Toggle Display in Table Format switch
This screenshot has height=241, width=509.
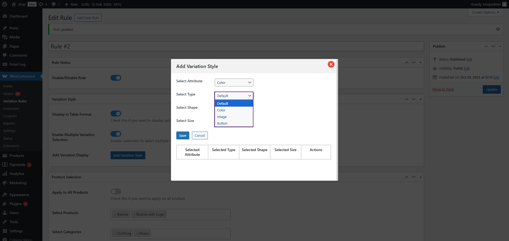click(x=116, y=113)
